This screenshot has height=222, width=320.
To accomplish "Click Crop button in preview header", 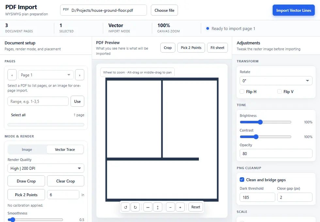I will [168, 48].
